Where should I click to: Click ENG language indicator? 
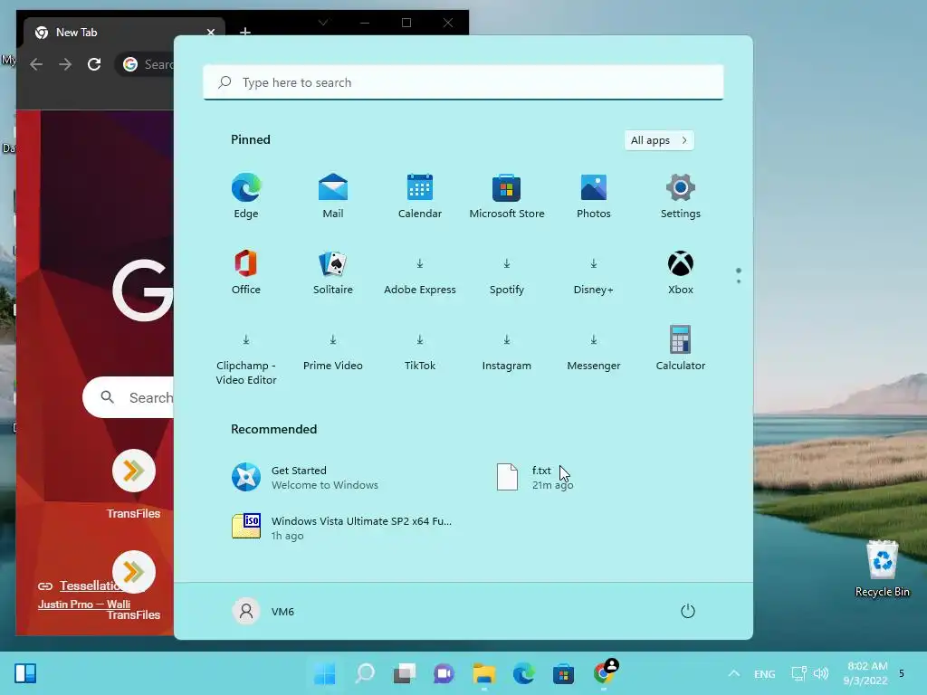(764, 673)
